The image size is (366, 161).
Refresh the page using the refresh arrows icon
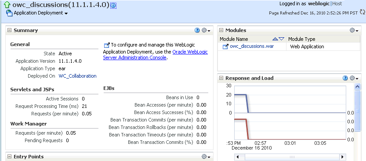point(362,12)
